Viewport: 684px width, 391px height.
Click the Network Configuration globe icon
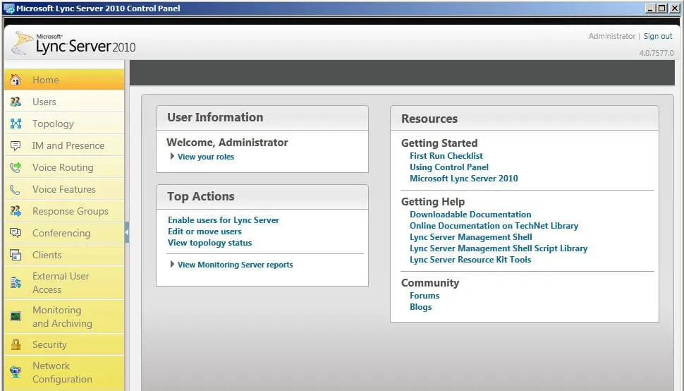pos(16,372)
